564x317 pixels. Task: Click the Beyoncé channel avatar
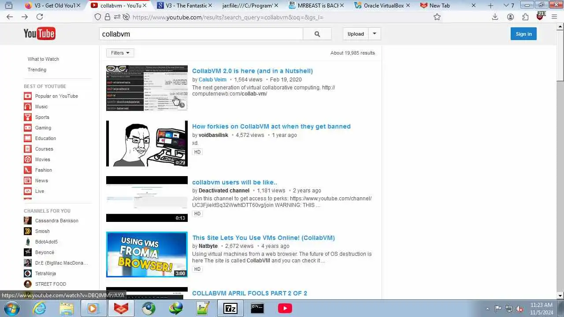28,252
